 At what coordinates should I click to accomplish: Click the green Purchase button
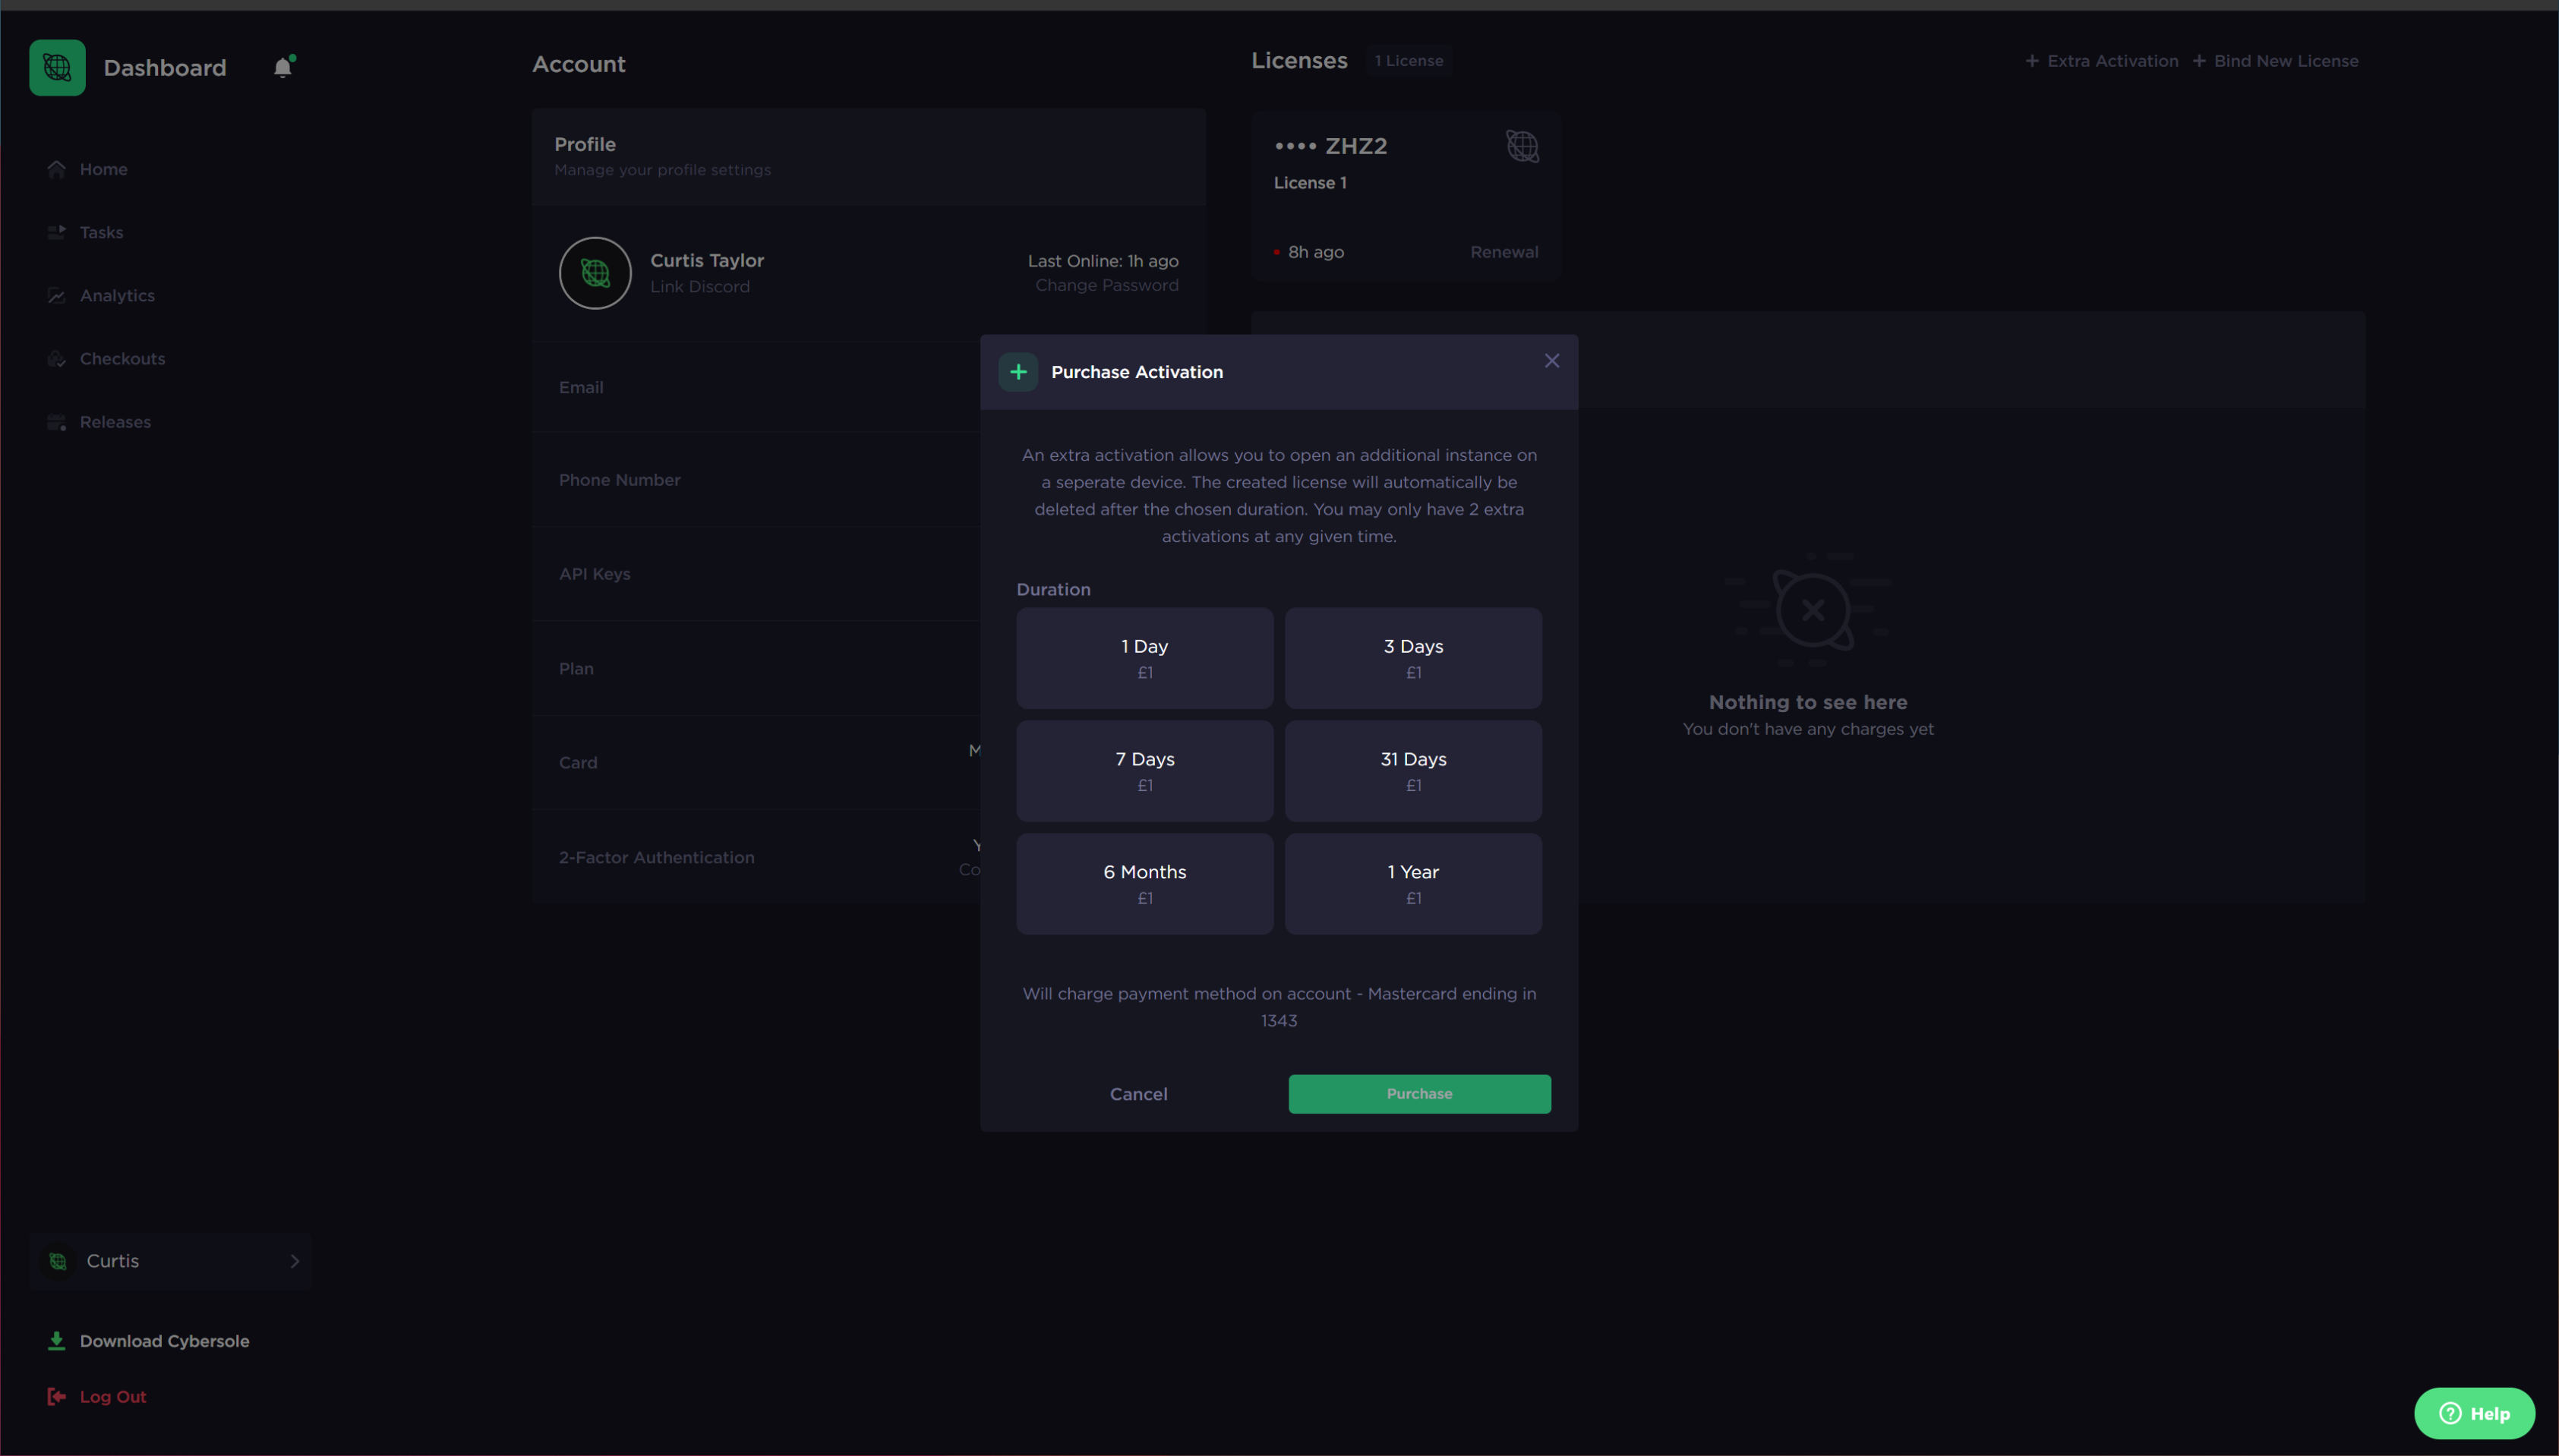(x=1419, y=1094)
